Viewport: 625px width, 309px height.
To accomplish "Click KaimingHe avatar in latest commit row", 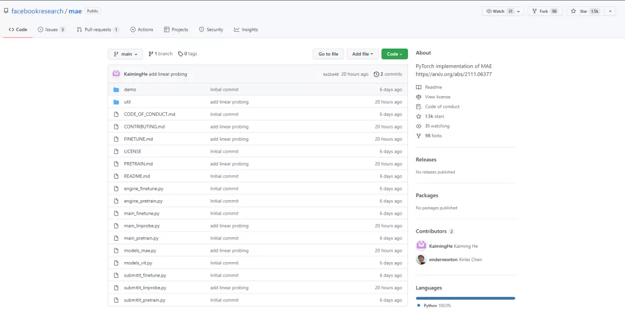I will (x=116, y=74).
